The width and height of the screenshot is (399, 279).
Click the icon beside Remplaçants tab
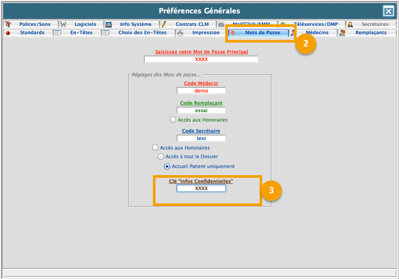tap(342, 33)
